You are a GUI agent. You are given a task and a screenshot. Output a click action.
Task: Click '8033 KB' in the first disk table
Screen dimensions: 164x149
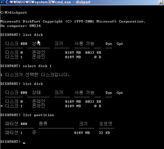point(93,52)
